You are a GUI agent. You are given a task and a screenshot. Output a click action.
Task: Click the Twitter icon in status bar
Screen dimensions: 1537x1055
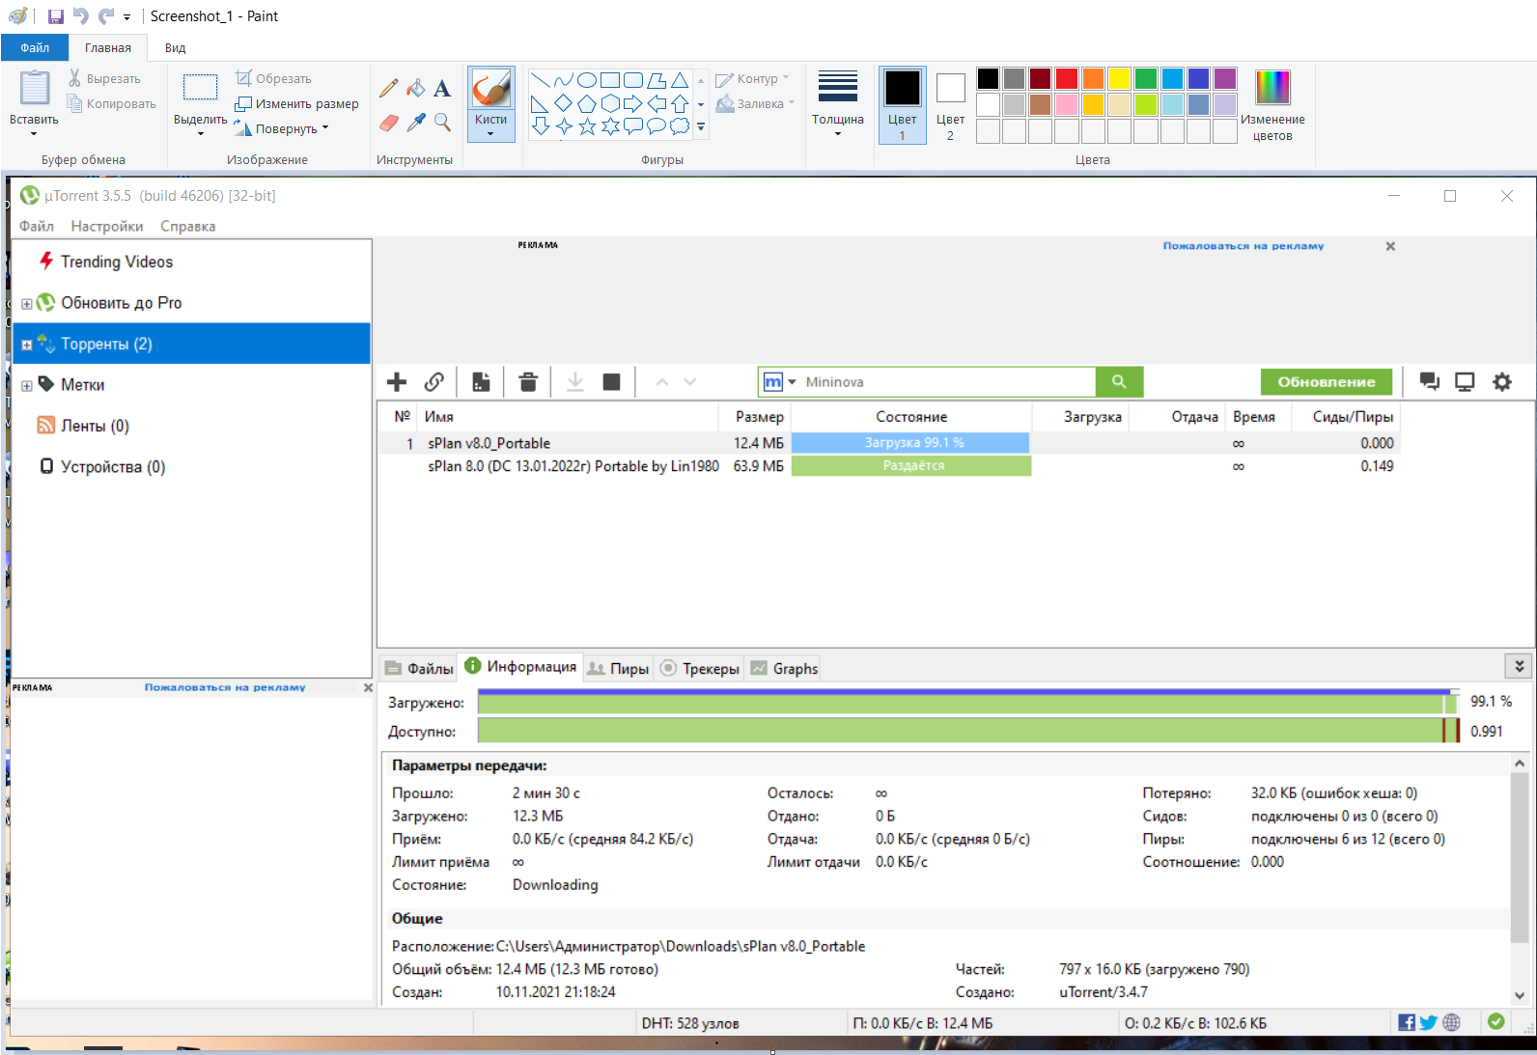coord(1429,1022)
